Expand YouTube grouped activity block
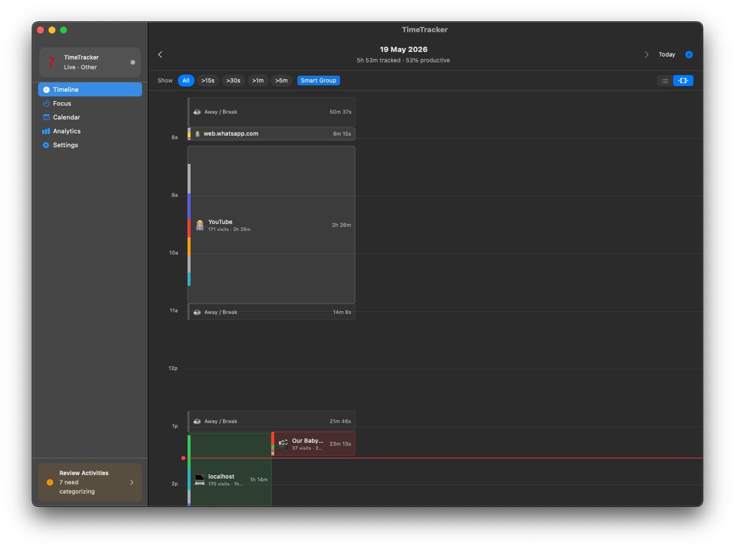 coord(271,225)
